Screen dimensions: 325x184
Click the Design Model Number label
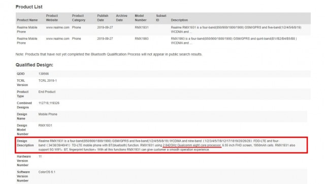pyautogui.click(x=22, y=130)
